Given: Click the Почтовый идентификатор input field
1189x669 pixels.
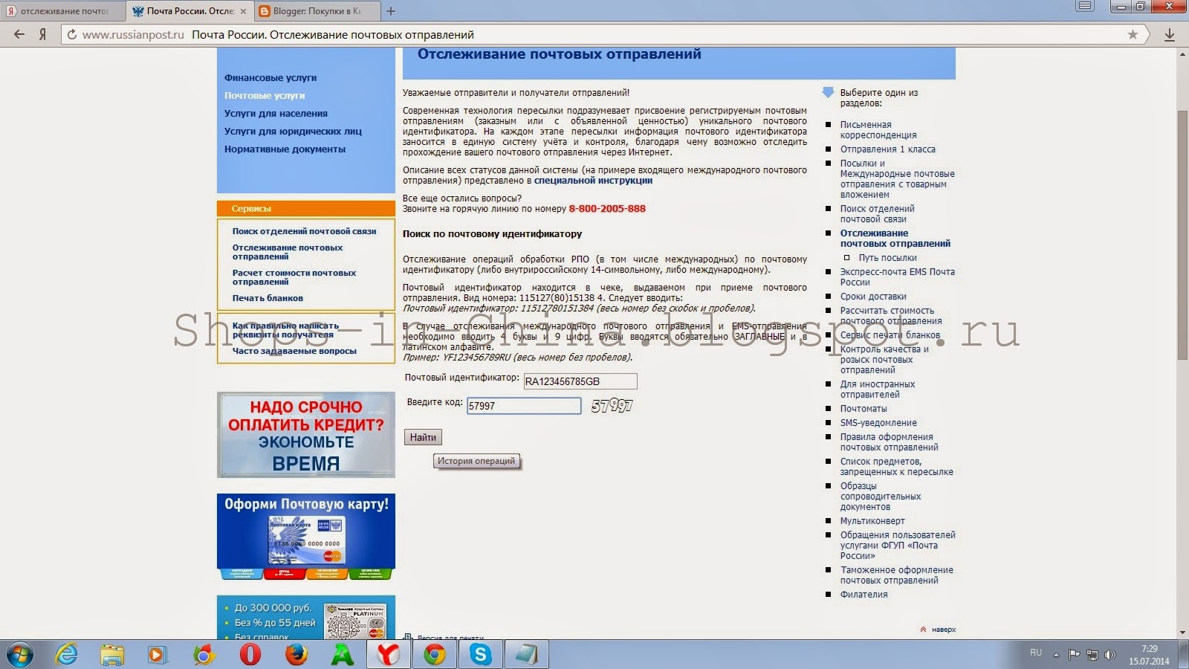Looking at the screenshot, I should pos(580,381).
